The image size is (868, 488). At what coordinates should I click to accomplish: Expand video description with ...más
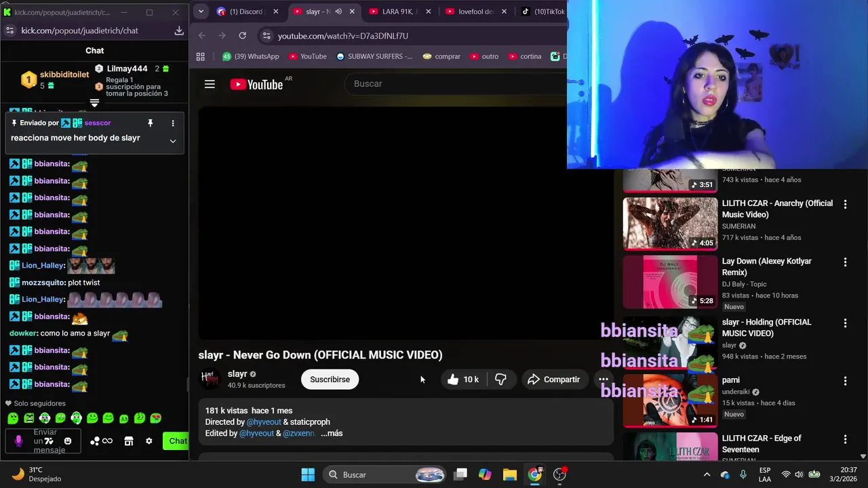332,433
